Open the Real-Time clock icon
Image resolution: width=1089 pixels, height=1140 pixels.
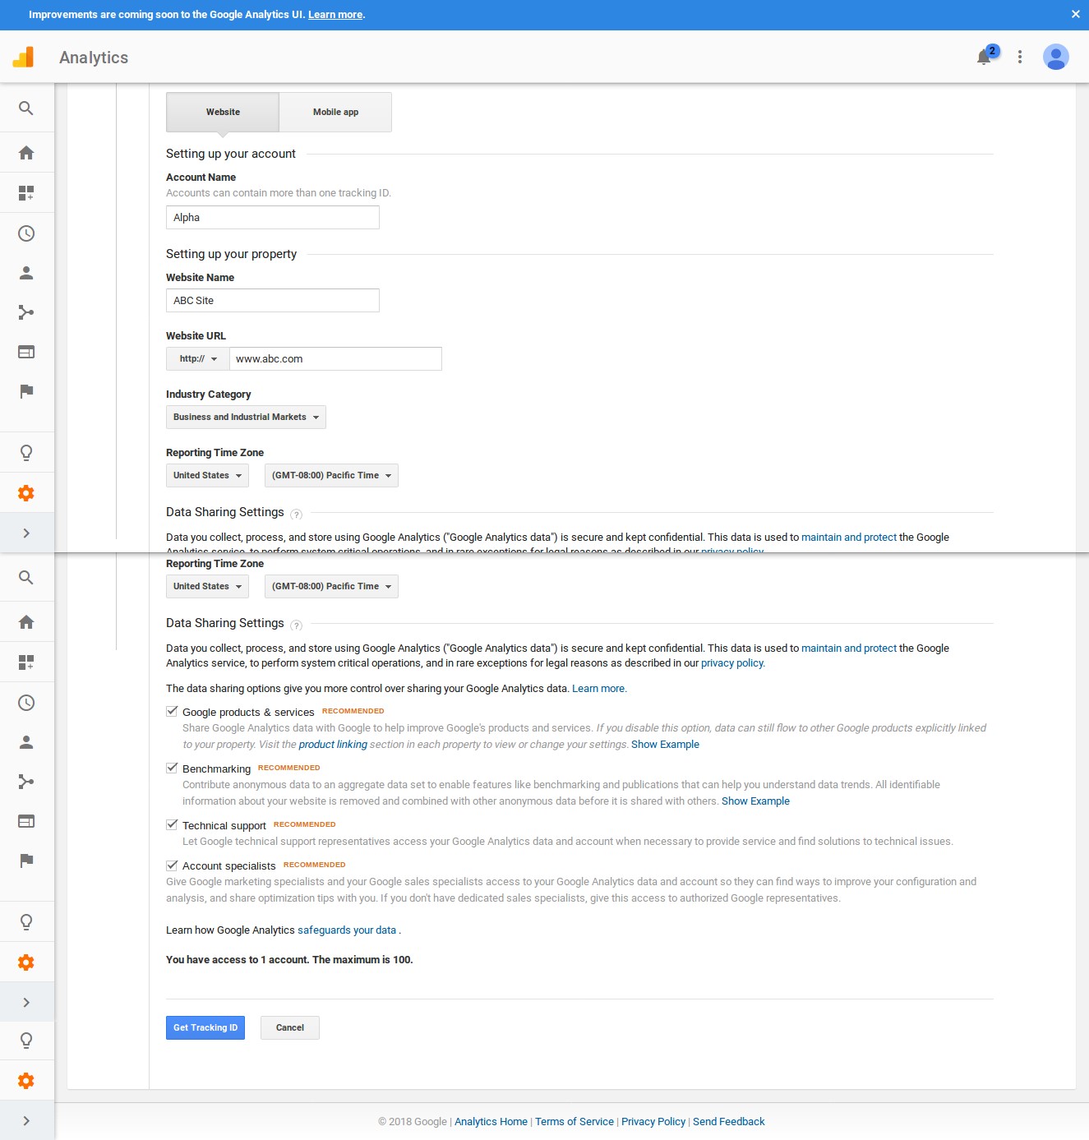[26, 233]
